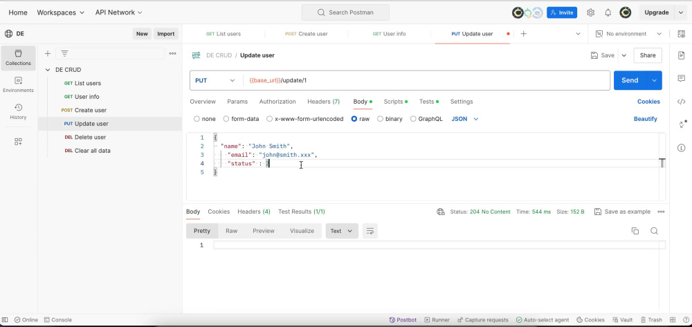
Task: Open the Environments sidebar panel
Action: (18, 84)
